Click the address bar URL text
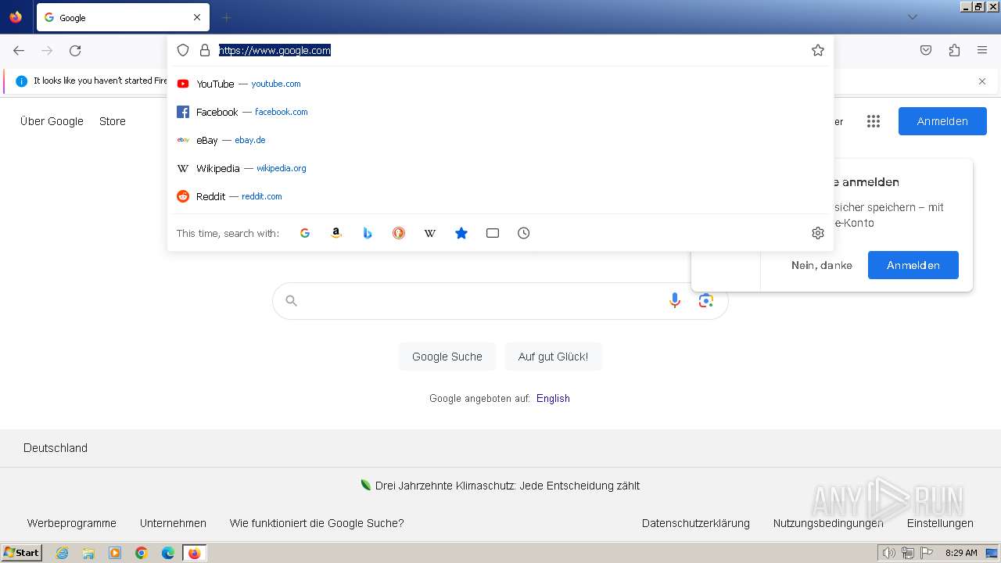 point(274,50)
